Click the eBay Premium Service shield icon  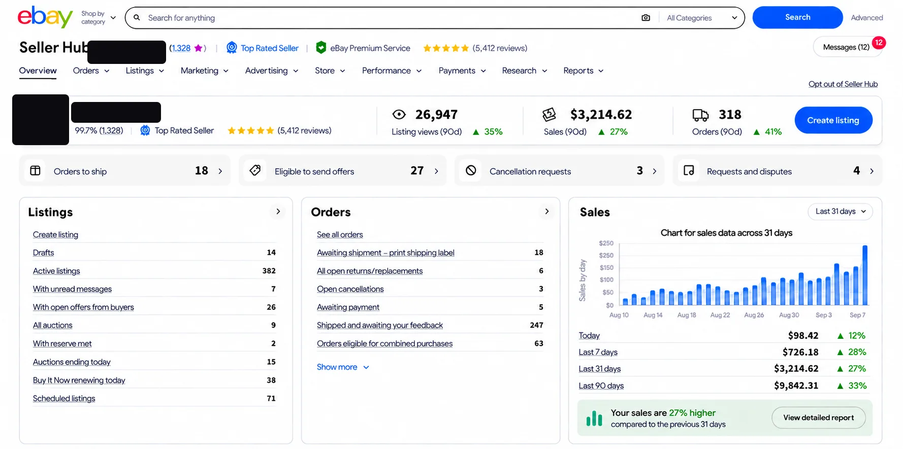pyautogui.click(x=321, y=48)
